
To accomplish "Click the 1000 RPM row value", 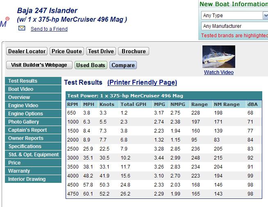I will (x=73, y=122).
